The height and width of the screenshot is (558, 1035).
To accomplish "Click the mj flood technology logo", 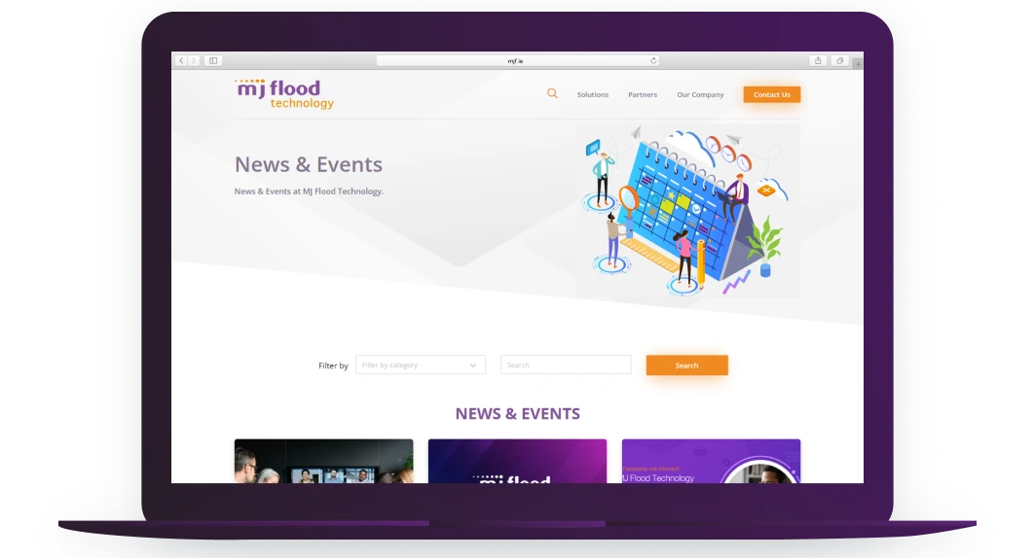I will click(284, 94).
